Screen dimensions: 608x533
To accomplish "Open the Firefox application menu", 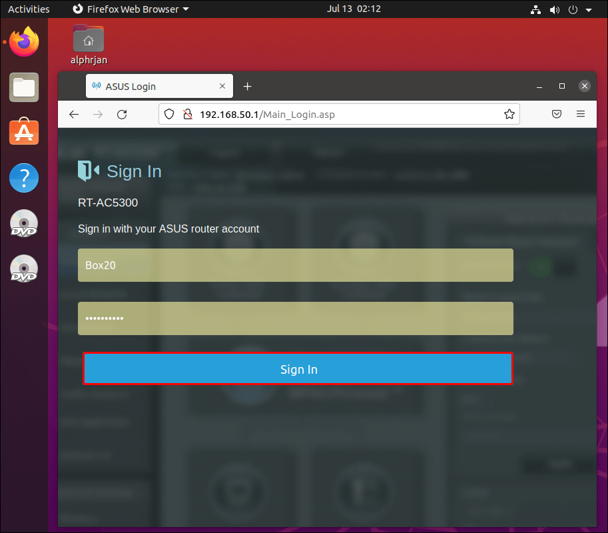I will [580, 114].
